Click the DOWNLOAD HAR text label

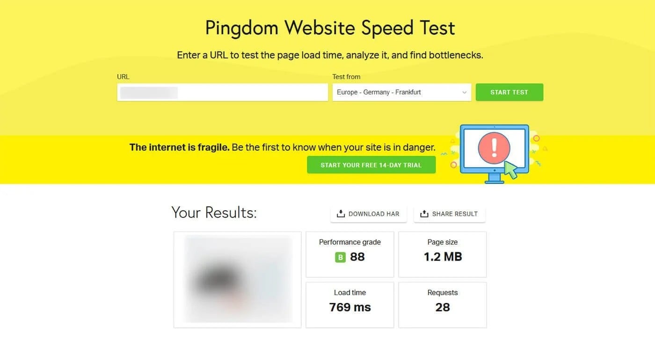pos(374,214)
